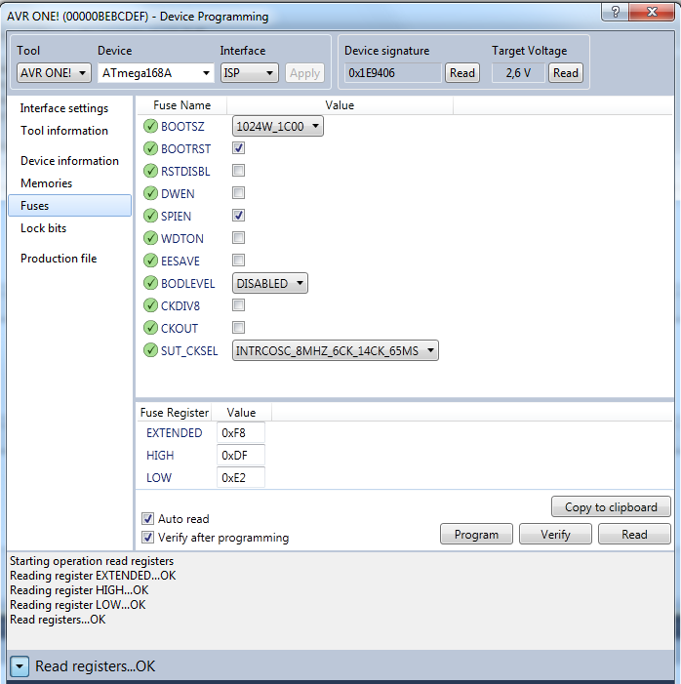This screenshot has height=684, width=681.
Task: Enable the DWEN fuse checkbox
Action: (x=239, y=193)
